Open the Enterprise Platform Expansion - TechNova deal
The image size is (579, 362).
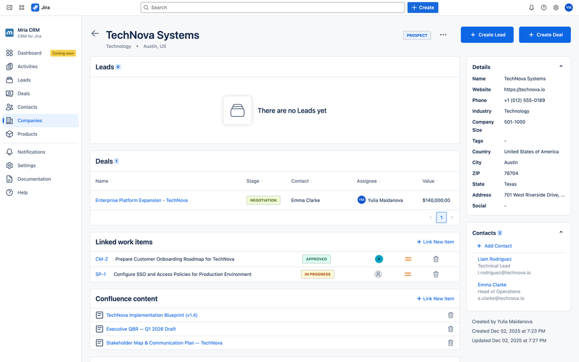[x=141, y=200]
